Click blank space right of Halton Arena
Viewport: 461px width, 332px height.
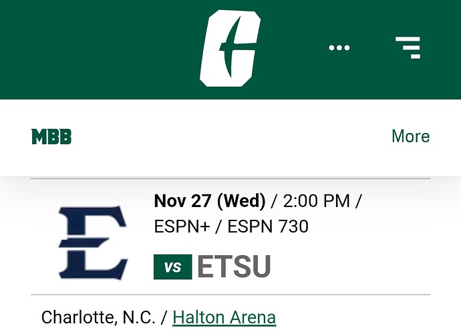coord(353,317)
